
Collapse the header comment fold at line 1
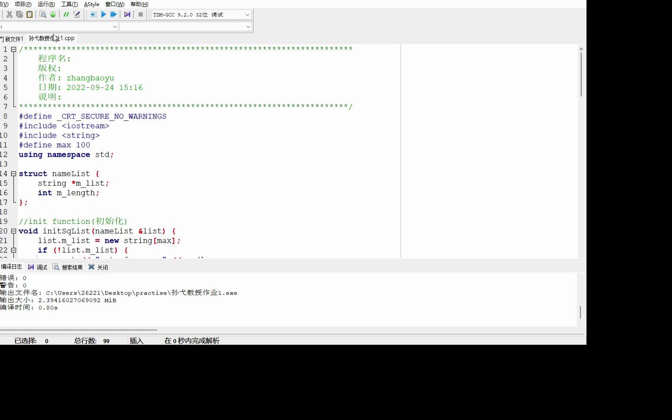[x=13, y=49]
